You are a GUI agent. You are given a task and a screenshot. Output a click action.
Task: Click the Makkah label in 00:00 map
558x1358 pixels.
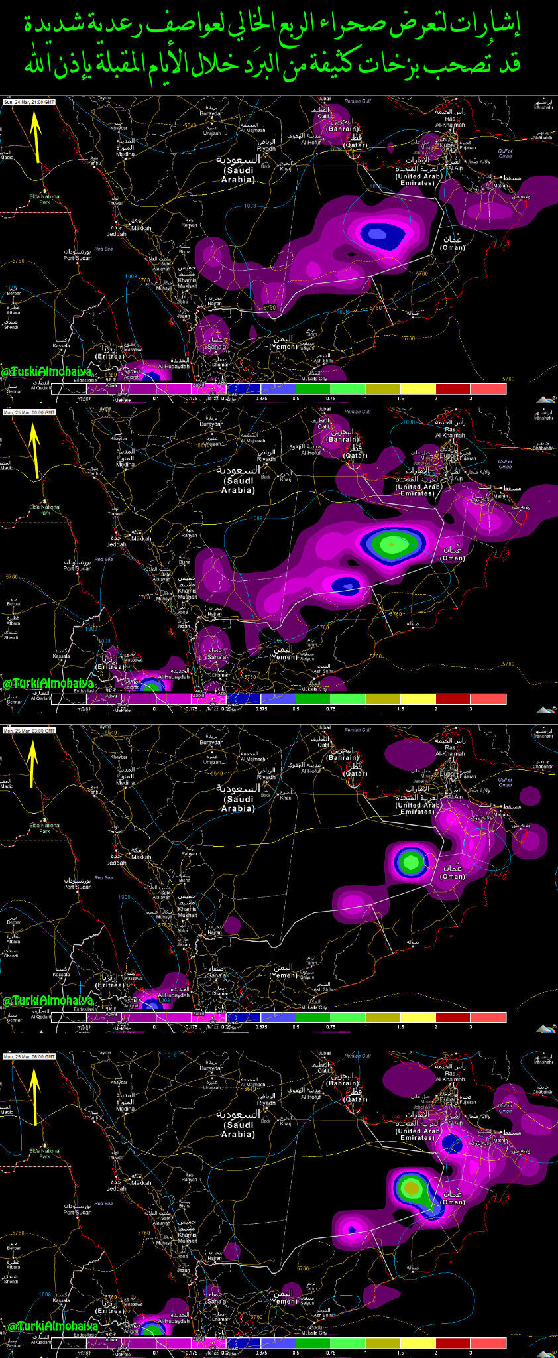tap(141, 538)
